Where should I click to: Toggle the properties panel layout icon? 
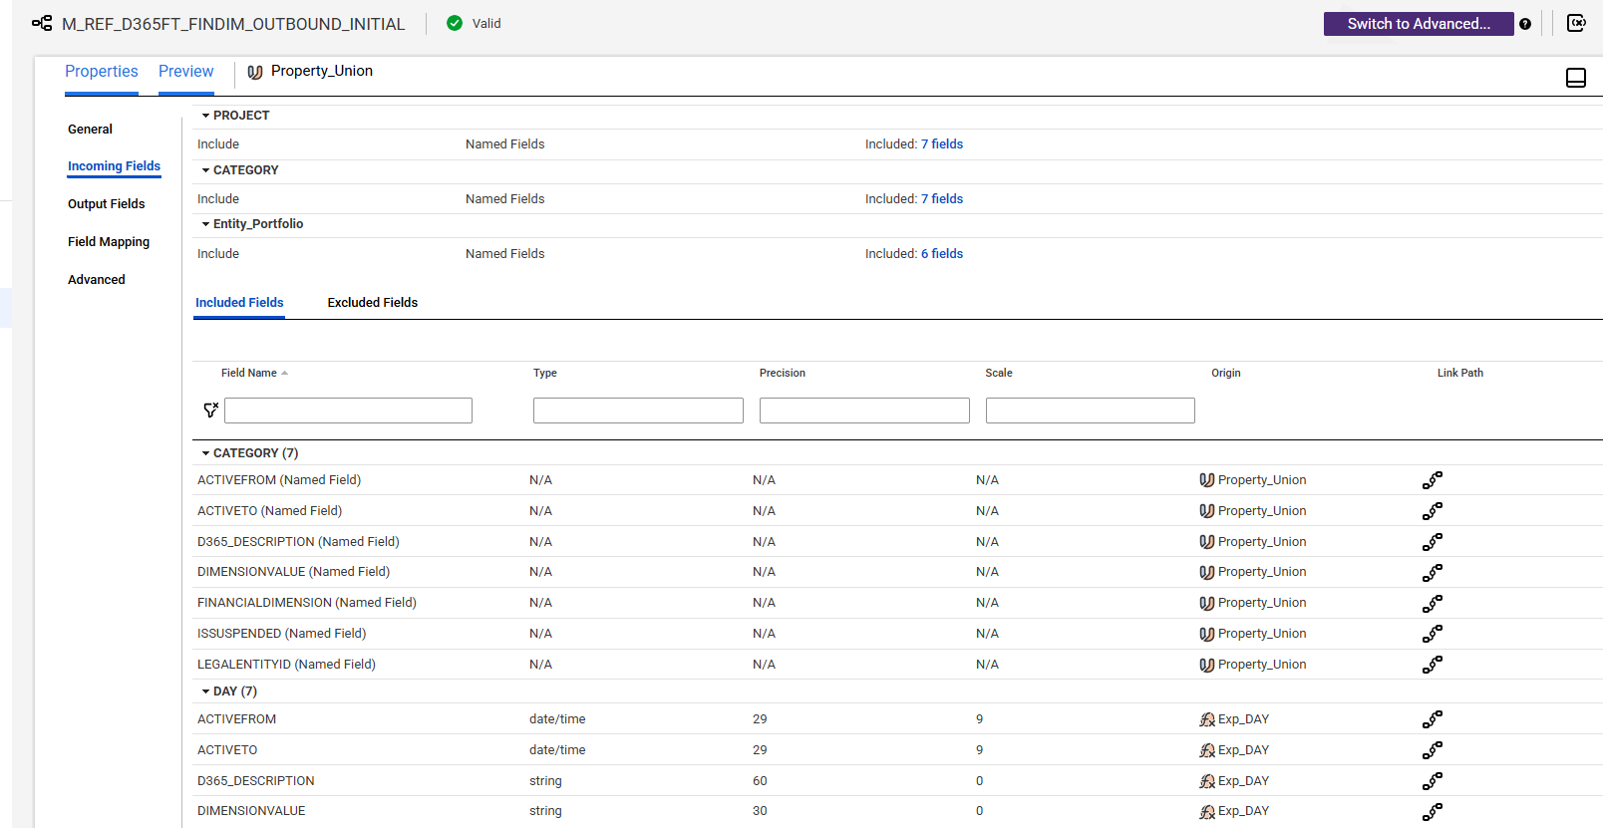pos(1576,78)
